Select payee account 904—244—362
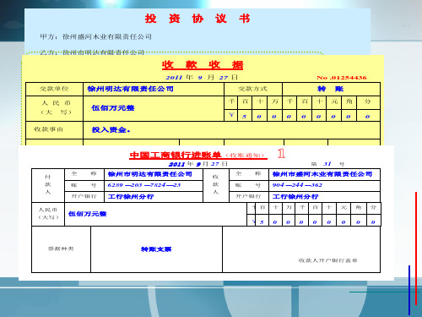 (297, 185)
